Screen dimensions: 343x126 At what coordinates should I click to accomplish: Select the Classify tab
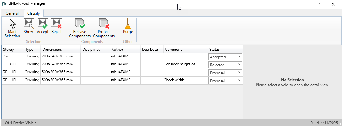(x=33, y=13)
